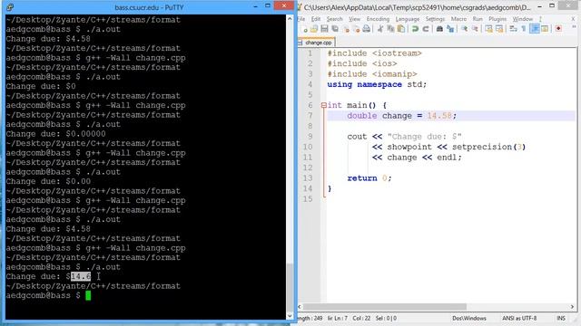Click PuTTY vertical scrollbar thumb

click(x=290, y=288)
